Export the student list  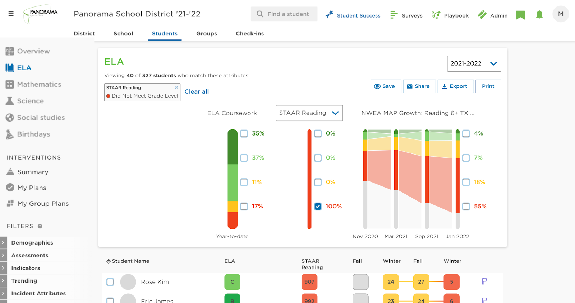coord(455,86)
